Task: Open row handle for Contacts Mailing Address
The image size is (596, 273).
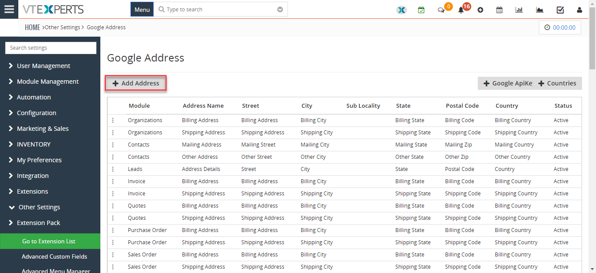Action: [x=113, y=145]
